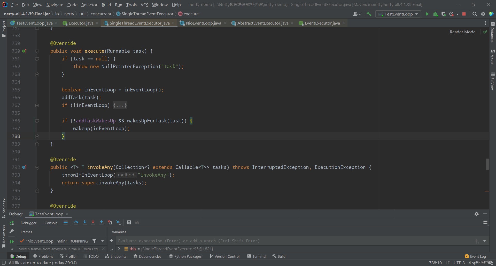
Task: Step Out with the blue up arrow
Action: click(x=102, y=222)
